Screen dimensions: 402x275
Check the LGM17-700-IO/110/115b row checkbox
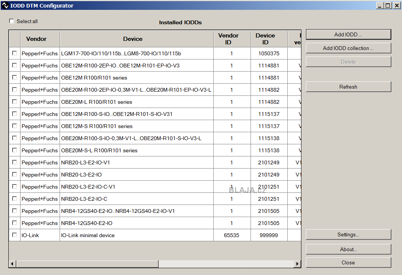click(x=14, y=53)
